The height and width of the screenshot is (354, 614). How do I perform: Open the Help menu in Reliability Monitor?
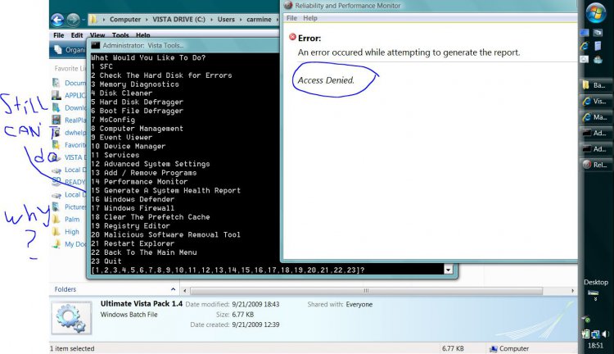(310, 18)
